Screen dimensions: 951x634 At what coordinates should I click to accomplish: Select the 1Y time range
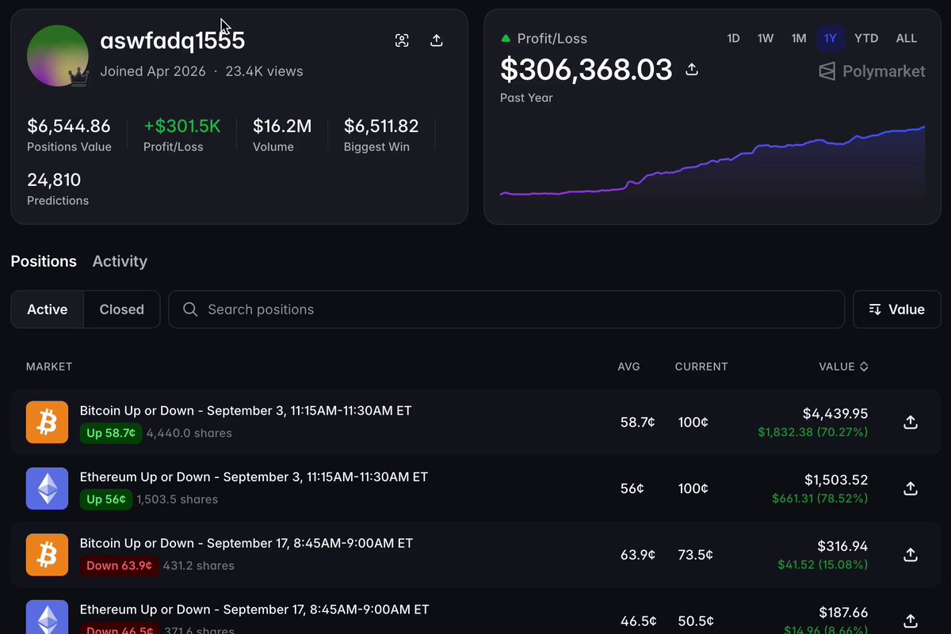tap(831, 38)
